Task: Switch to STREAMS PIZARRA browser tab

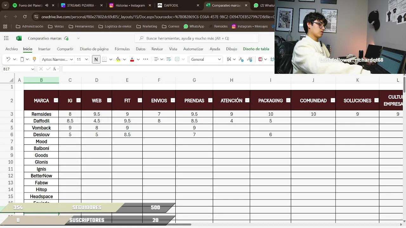Action: [82, 5]
